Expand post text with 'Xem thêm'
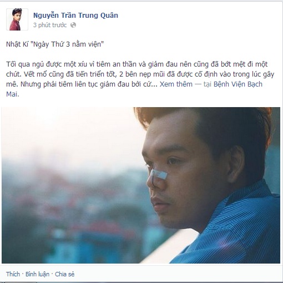Image resolution: width=283 pixels, height=283 pixels. pos(176,84)
